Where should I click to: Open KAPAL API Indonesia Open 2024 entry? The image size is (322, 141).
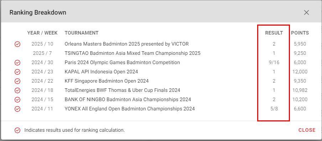pyautogui.click(x=101, y=72)
